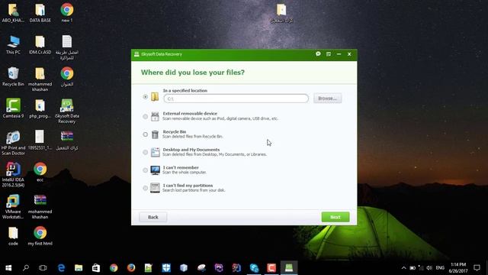This screenshot has width=488, height=275.
Task: Open the HP Print and Scan Doctor icon
Action: 13,143
